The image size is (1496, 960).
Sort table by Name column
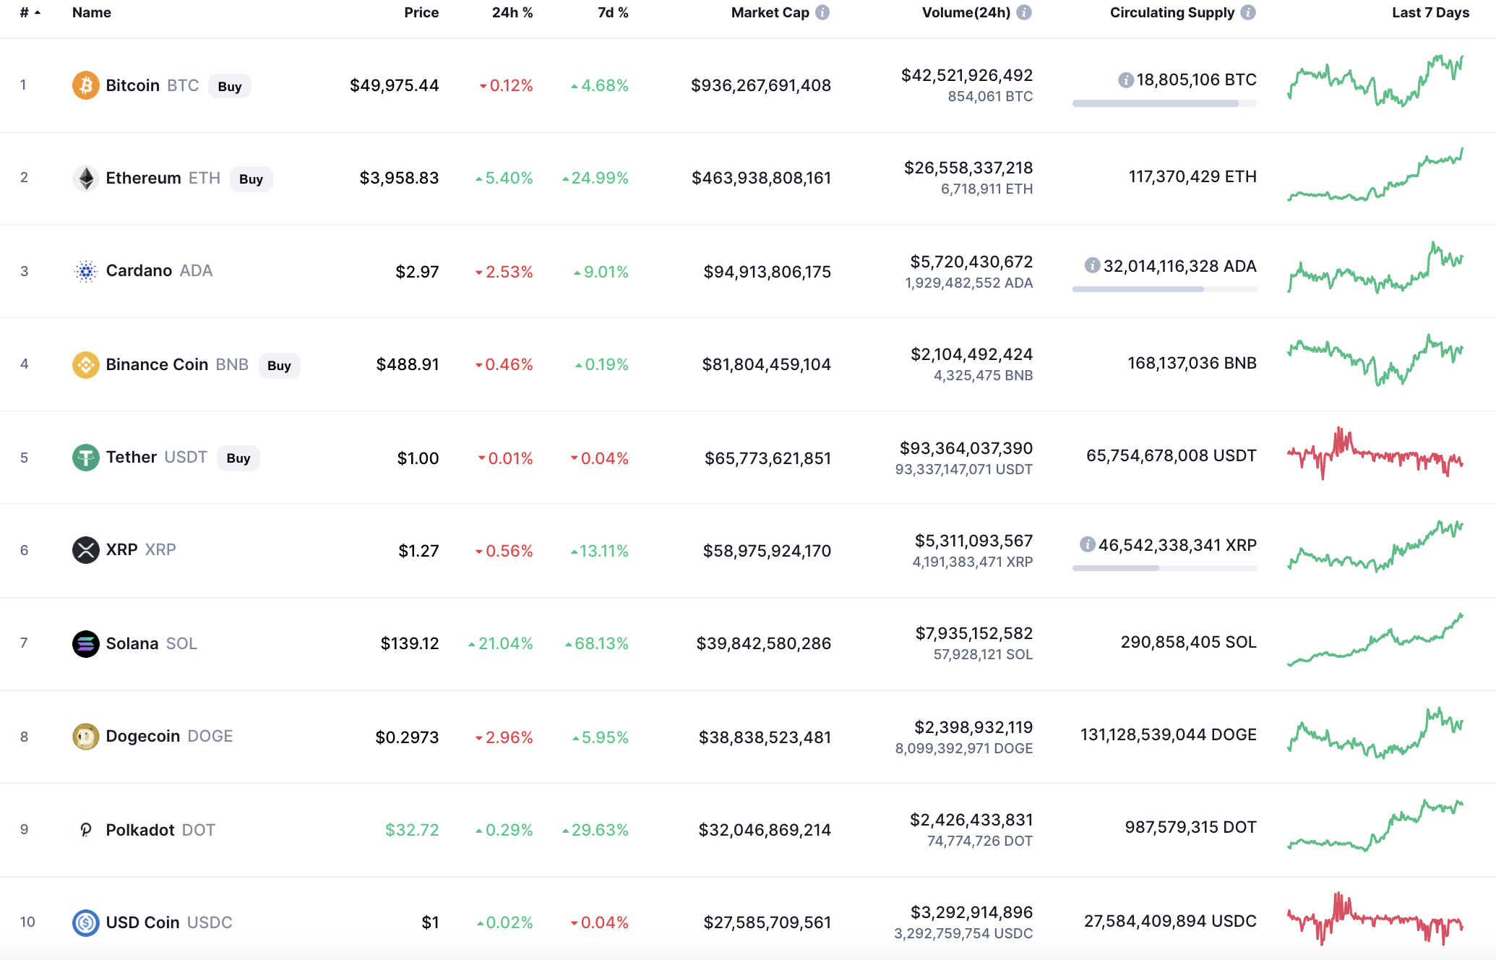click(x=92, y=12)
